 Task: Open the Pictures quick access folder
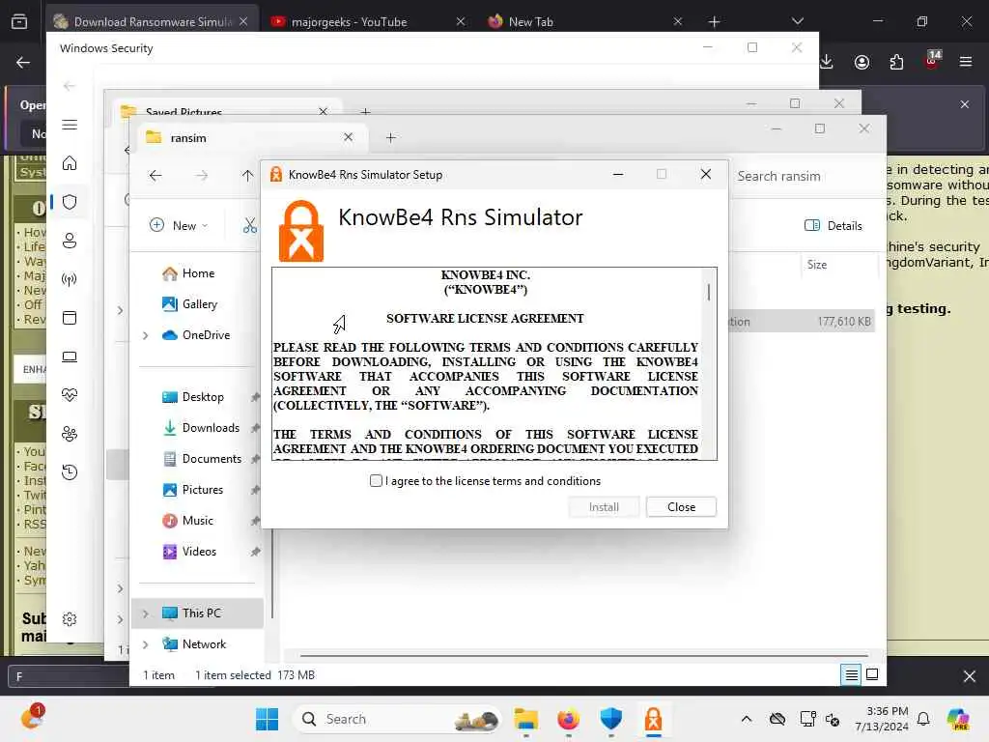pos(193,490)
